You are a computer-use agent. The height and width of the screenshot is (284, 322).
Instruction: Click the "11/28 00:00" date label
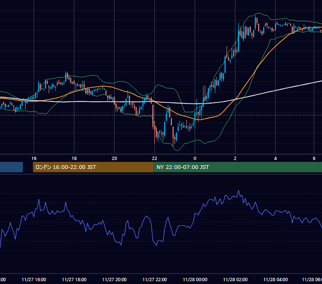coord(195,279)
